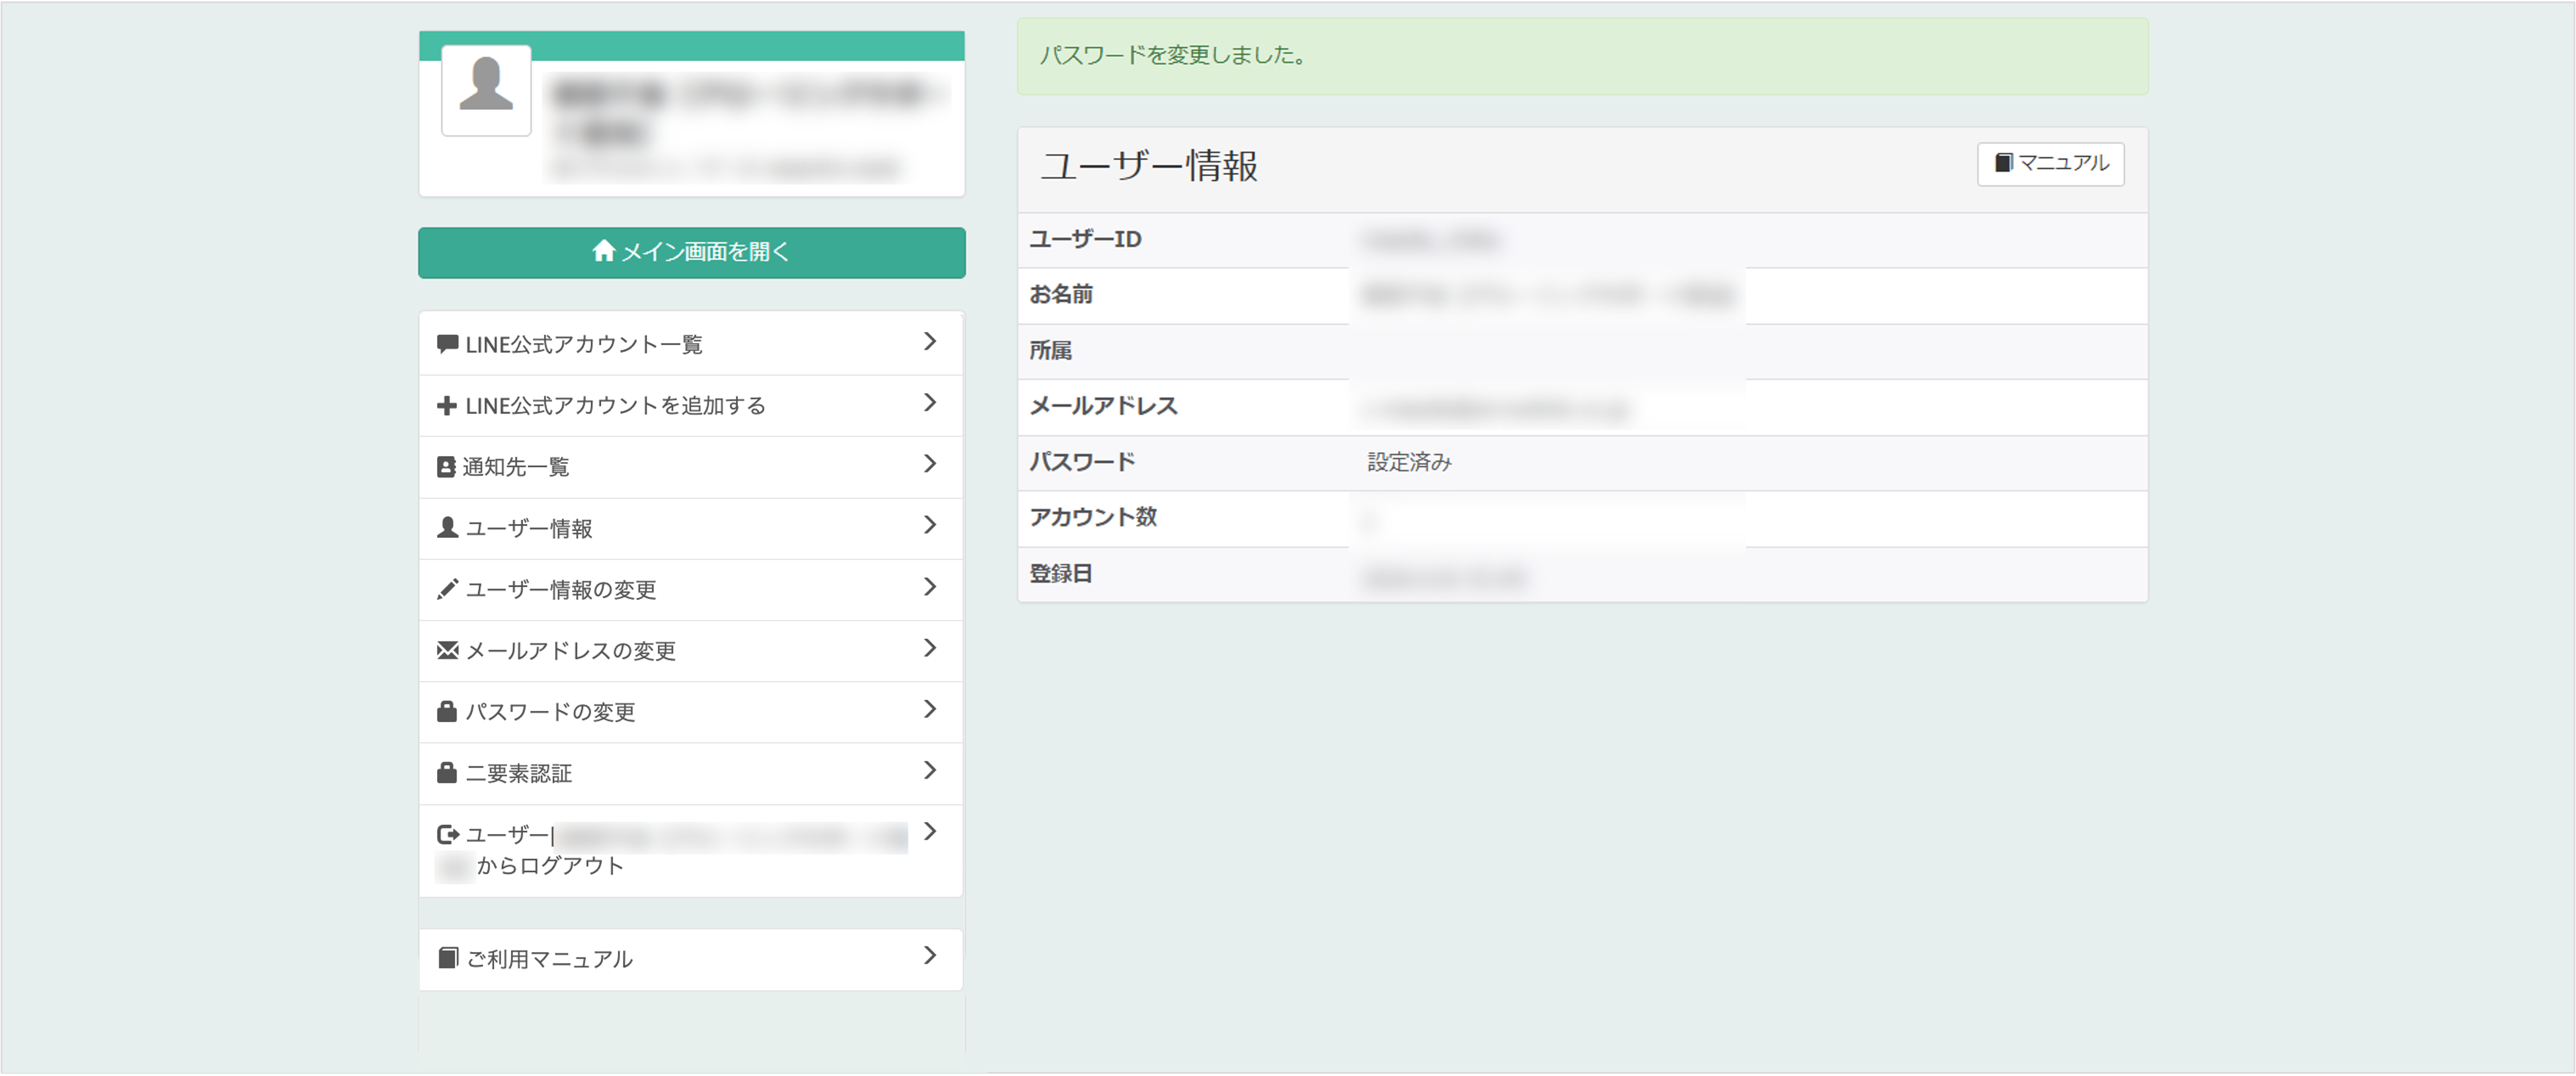2576x1076 pixels.
Task: Click the plus icon for LINE公式アカウントを追加する
Action: pyautogui.click(x=447, y=406)
